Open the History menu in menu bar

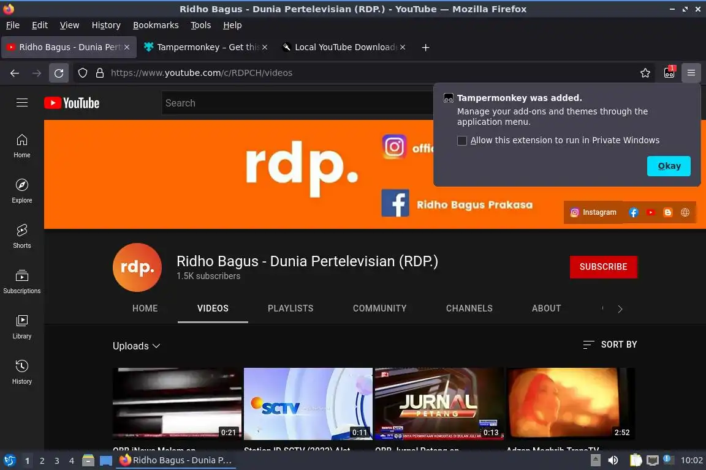pos(106,25)
